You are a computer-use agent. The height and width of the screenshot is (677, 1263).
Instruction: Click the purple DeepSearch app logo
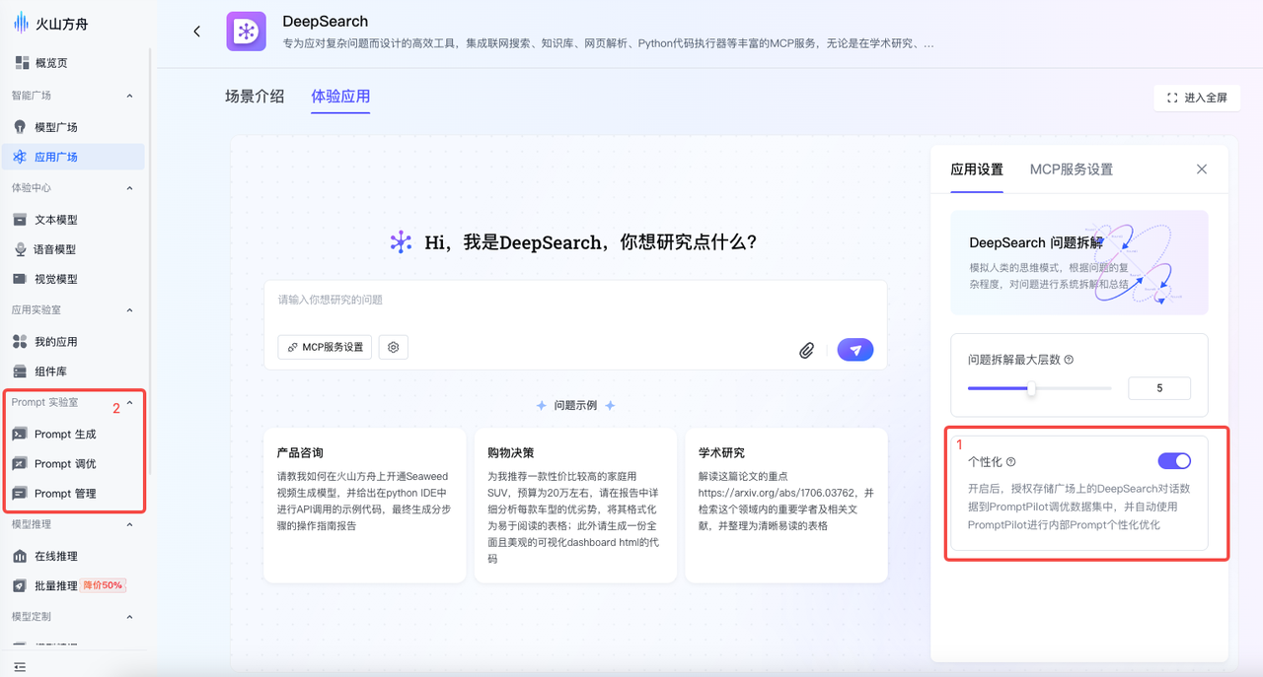247,32
